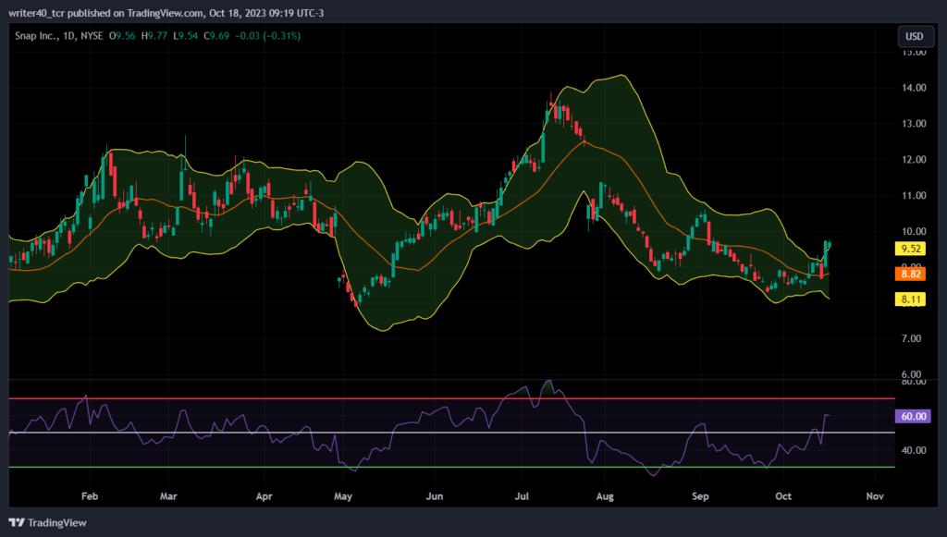Click the Aug label on time axis

click(605, 496)
